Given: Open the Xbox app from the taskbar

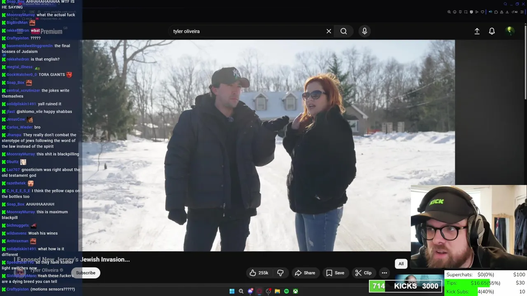Looking at the screenshot, I should 295,291.
